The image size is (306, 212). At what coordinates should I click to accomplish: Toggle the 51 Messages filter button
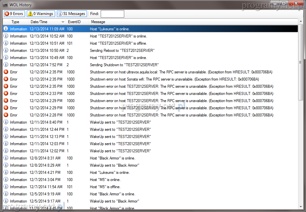(72, 14)
